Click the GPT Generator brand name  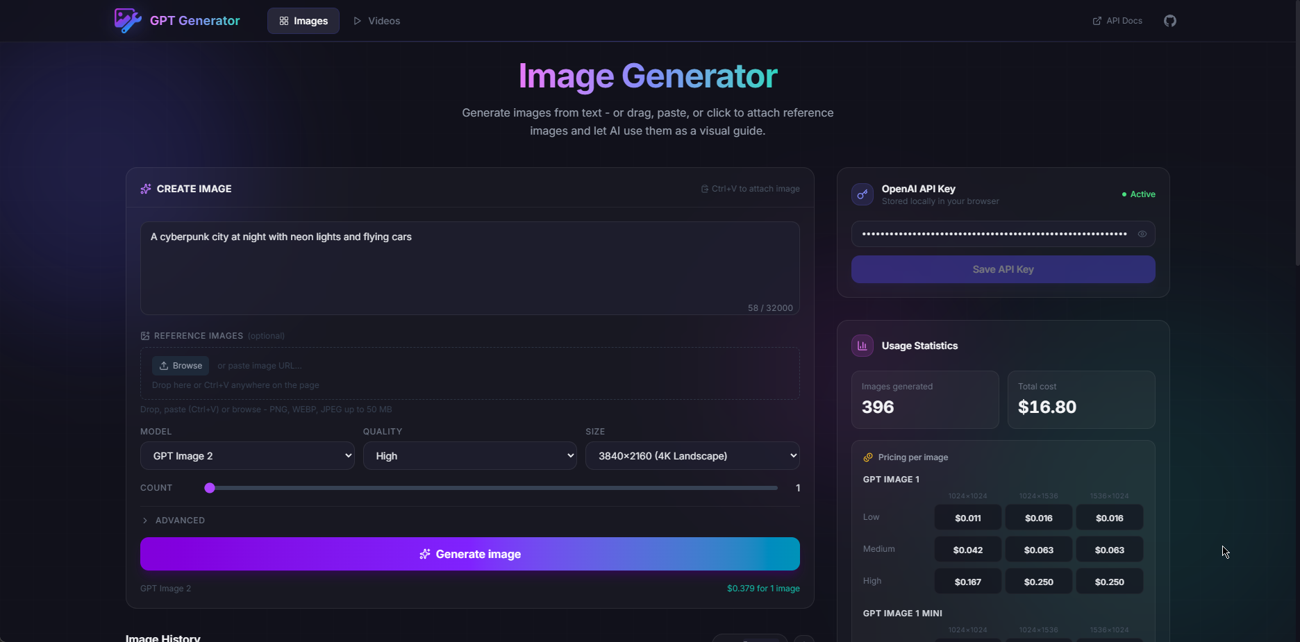[195, 21]
